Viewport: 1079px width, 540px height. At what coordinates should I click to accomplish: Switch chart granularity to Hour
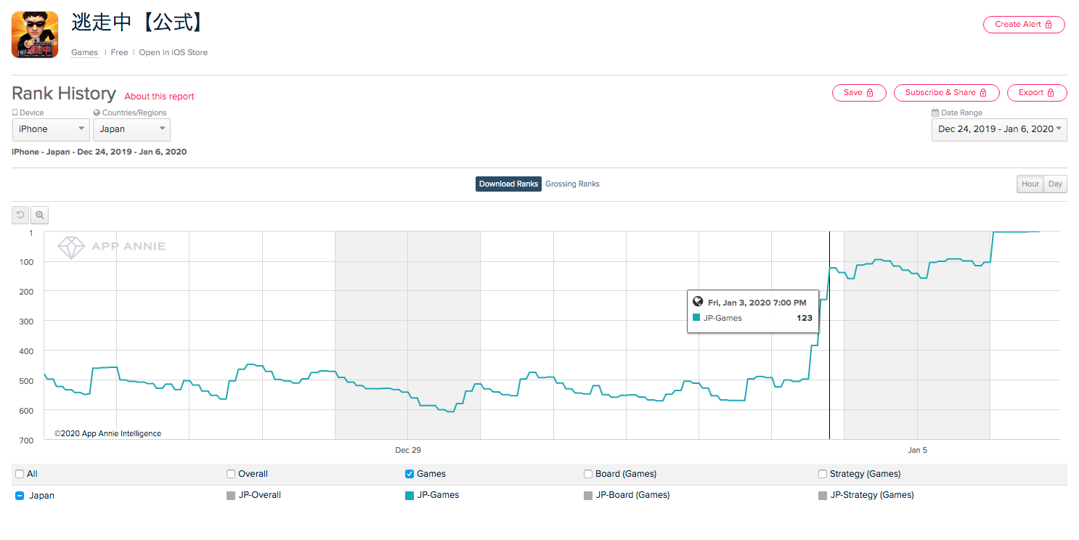tap(1030, 184)
